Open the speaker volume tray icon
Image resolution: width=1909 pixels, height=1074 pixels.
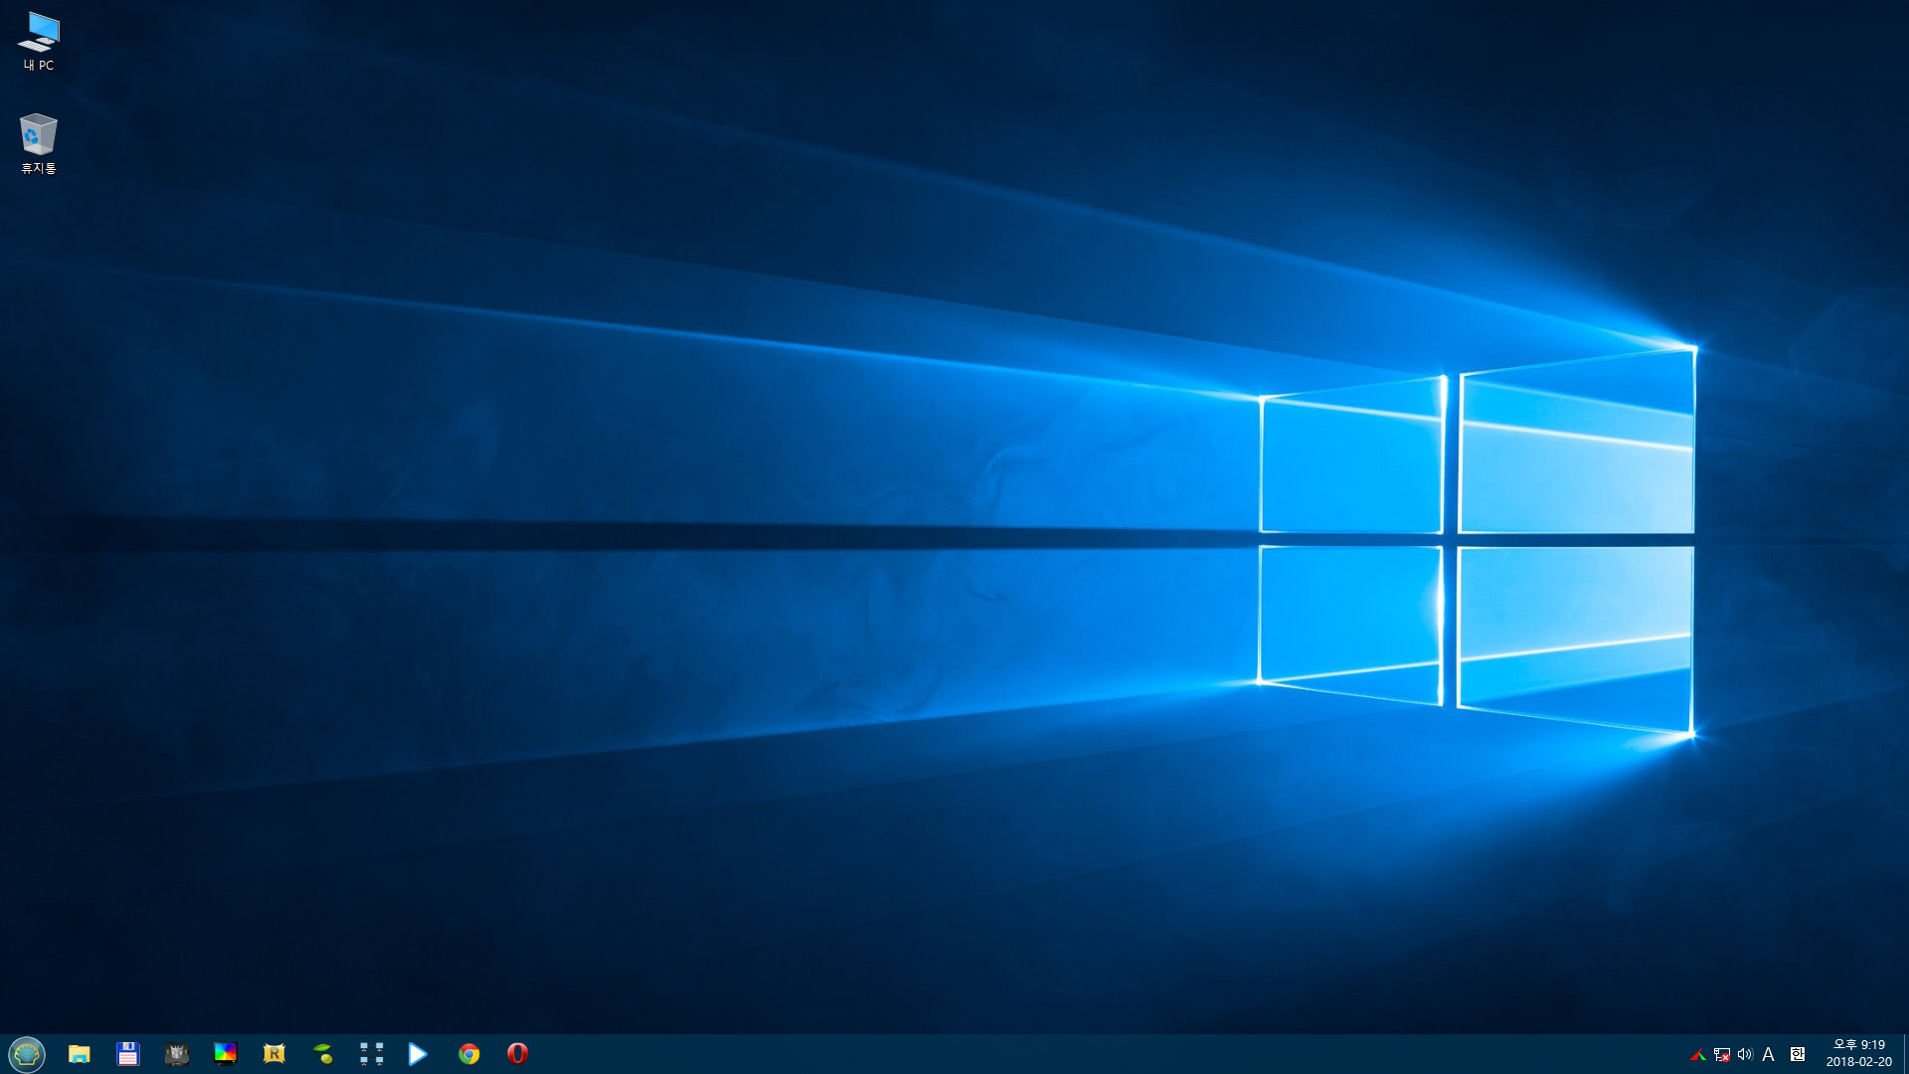point(1745,1055)
